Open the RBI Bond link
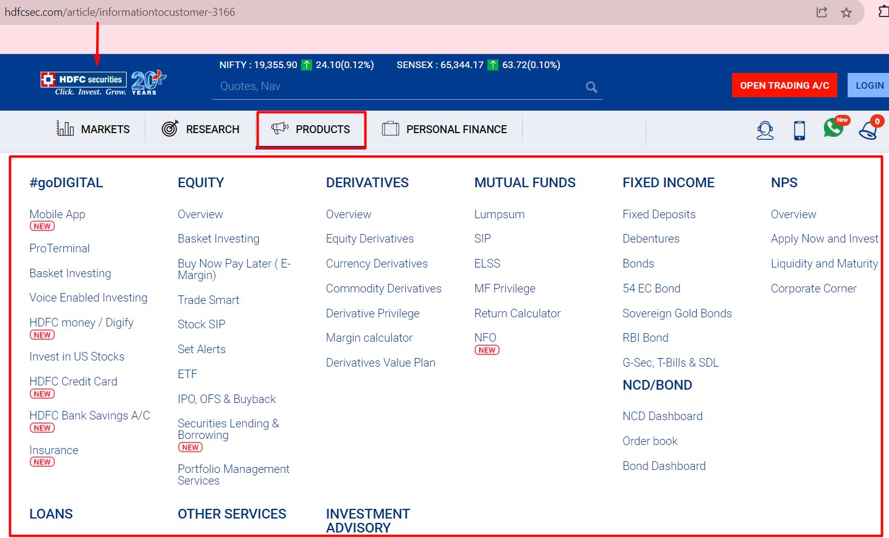The height and width of the screenshot is (538, 889). 645,338
